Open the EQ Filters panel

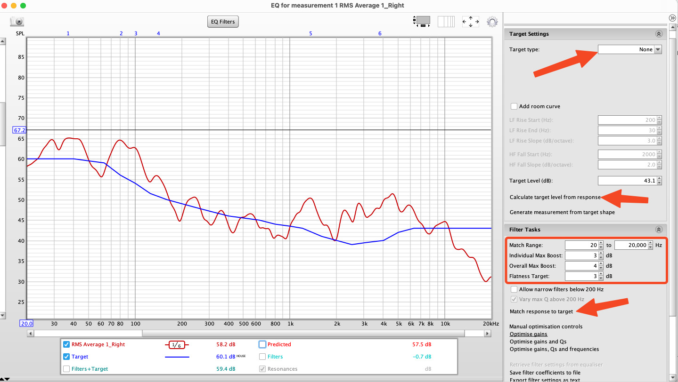pyautogui.click(x=223, y=22)
